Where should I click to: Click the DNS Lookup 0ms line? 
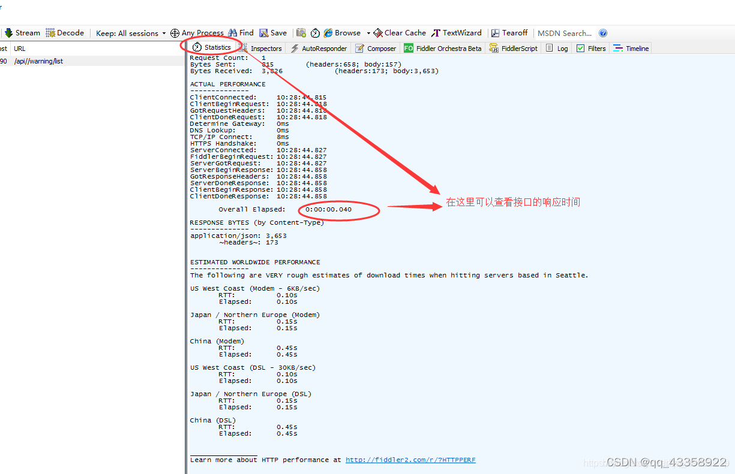tap(239, 130)
